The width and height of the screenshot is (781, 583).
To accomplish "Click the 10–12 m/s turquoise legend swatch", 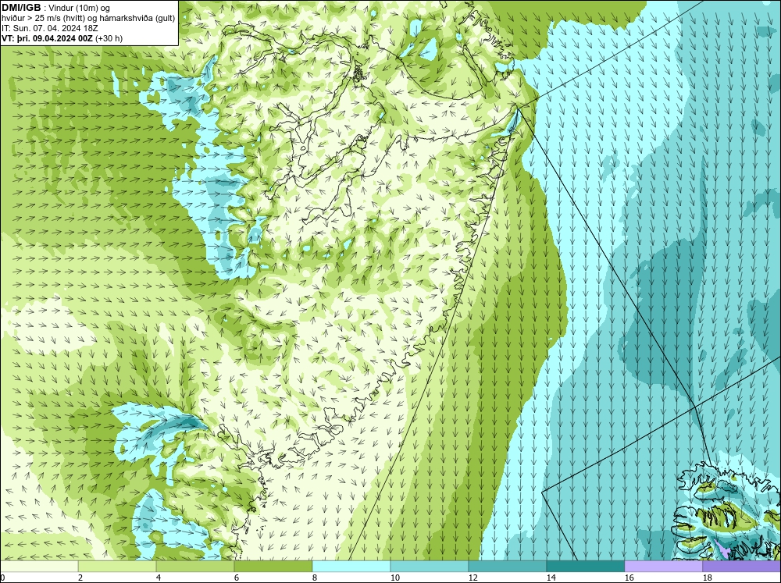I will (x=430, y=567).
